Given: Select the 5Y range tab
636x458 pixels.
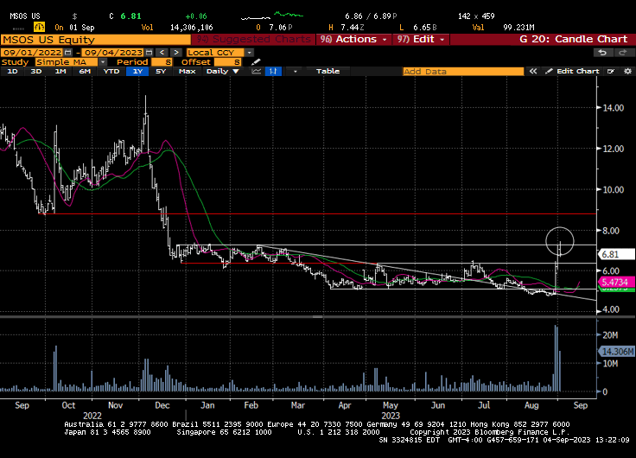Looking at the screenshot, I should click(161, 72).
